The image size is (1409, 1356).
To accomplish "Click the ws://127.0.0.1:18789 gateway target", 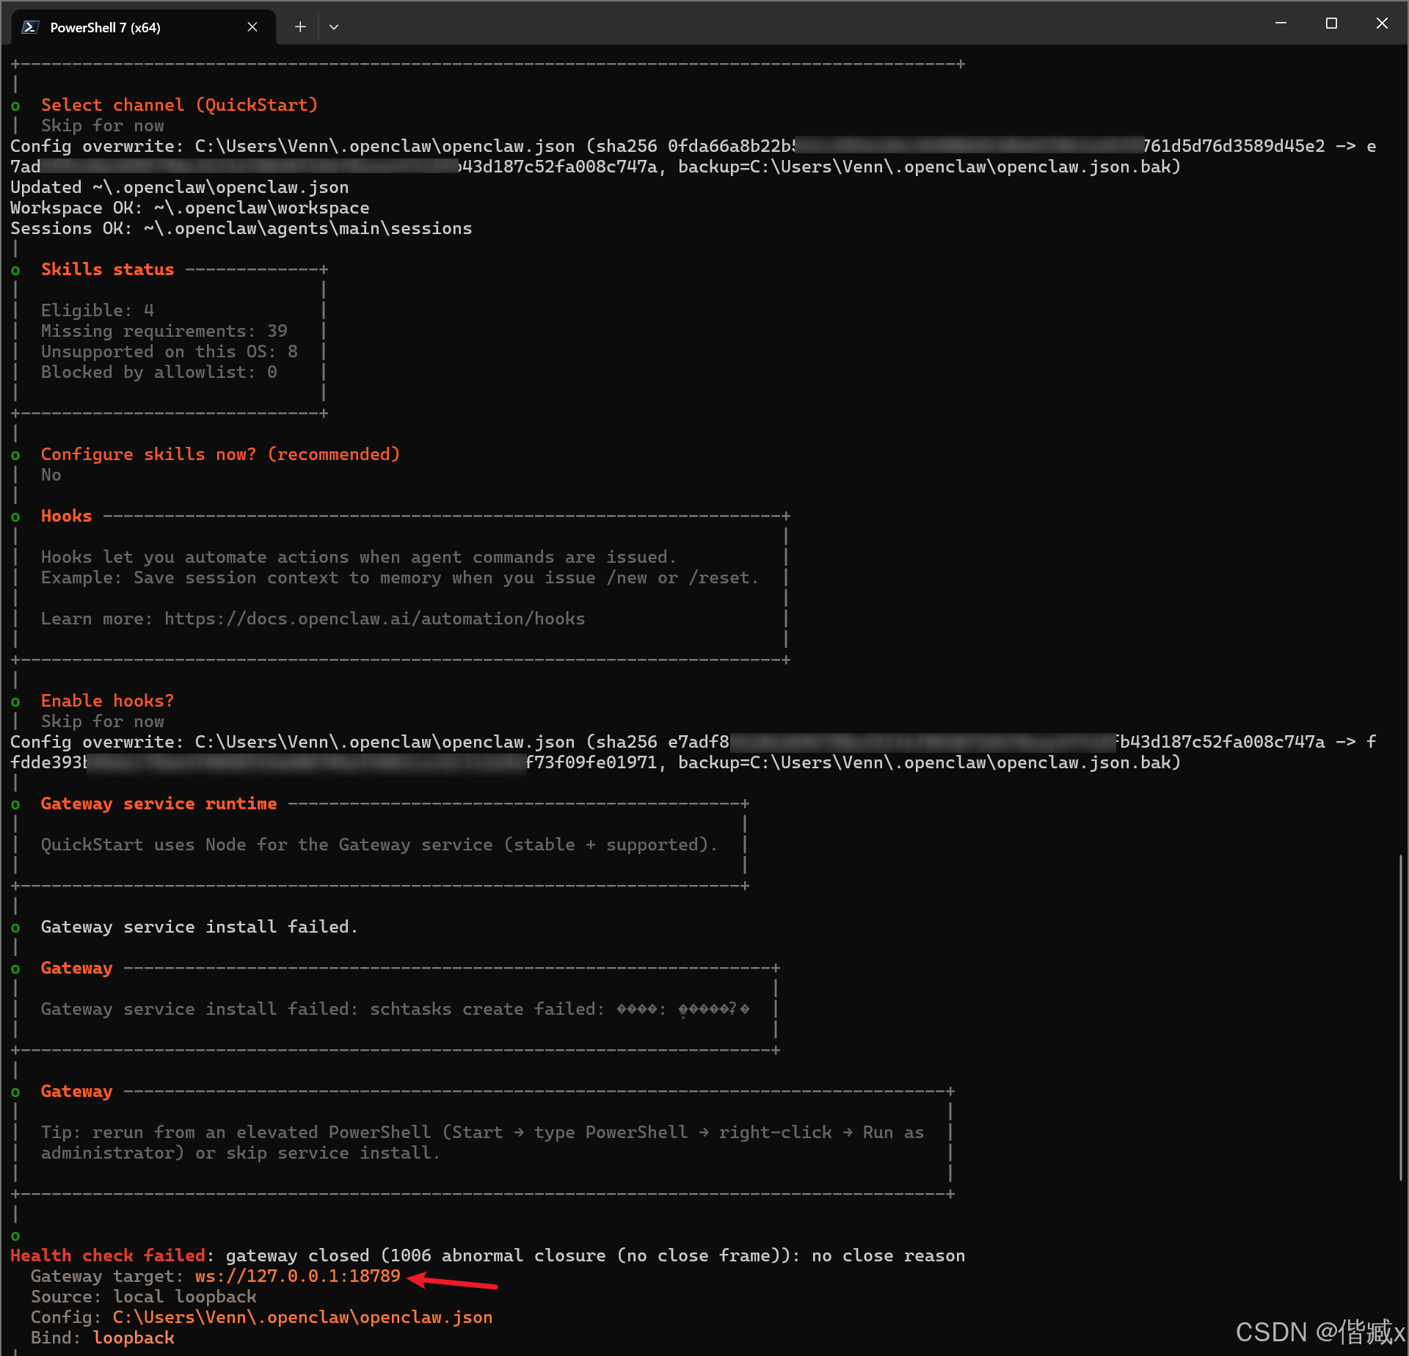I will pos(298,1276).
